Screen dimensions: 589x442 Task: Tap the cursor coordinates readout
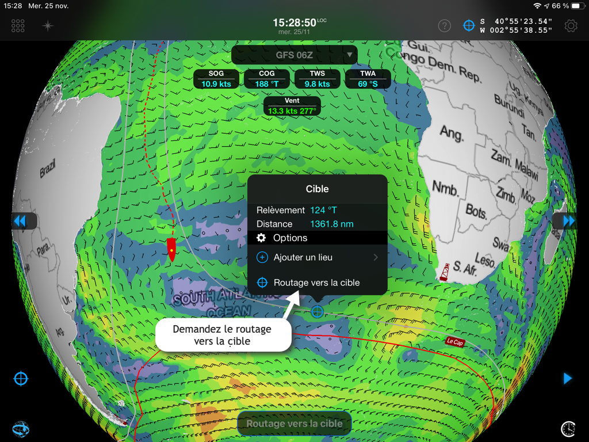pyautogui.click(x=516, y=26)
